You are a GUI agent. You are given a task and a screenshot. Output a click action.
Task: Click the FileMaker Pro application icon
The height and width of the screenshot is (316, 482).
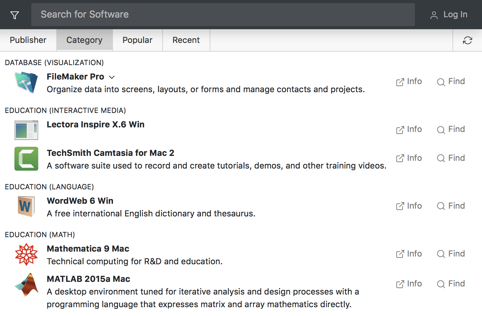click(x=26, y=82)
